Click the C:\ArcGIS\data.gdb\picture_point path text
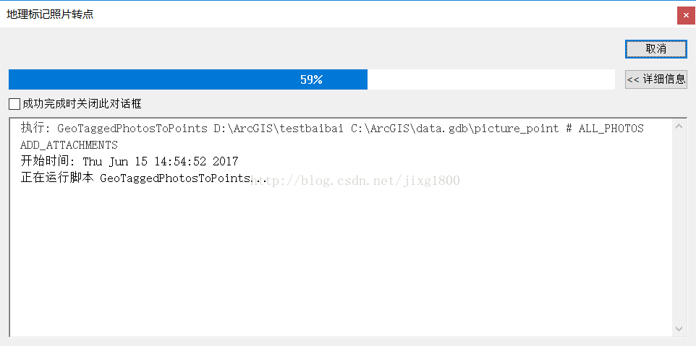 tap(455, 129)
